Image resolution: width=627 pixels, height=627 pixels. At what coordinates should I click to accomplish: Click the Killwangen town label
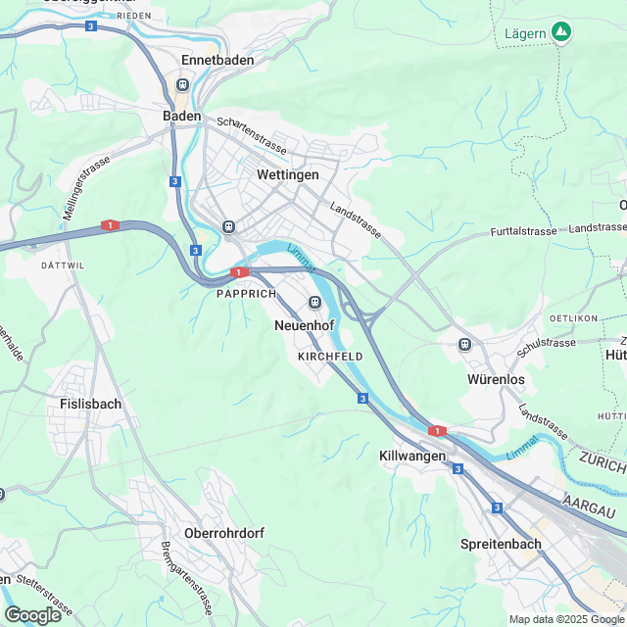412,456
